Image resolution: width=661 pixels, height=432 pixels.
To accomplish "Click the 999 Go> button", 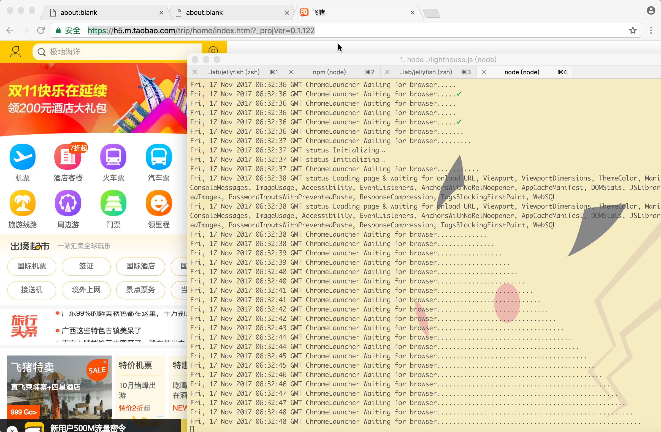I will (x=24, y=412).
